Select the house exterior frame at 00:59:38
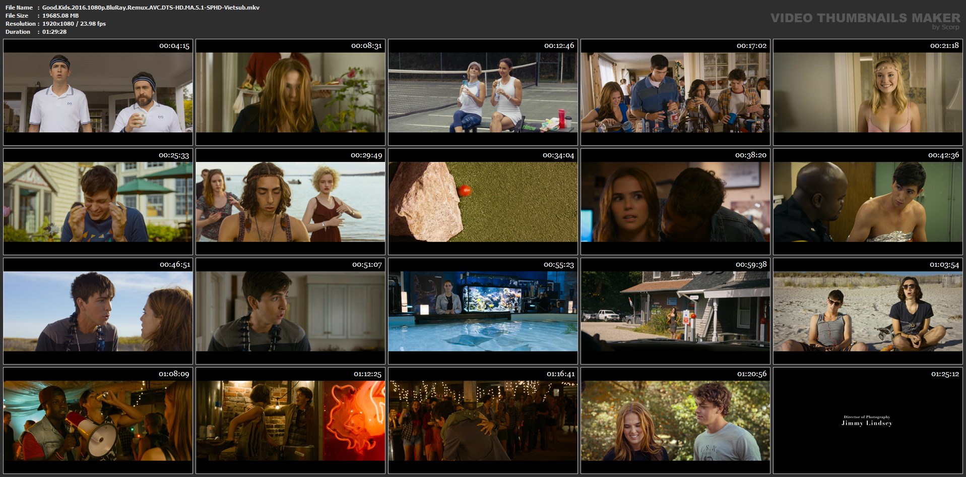 (675, 311)
